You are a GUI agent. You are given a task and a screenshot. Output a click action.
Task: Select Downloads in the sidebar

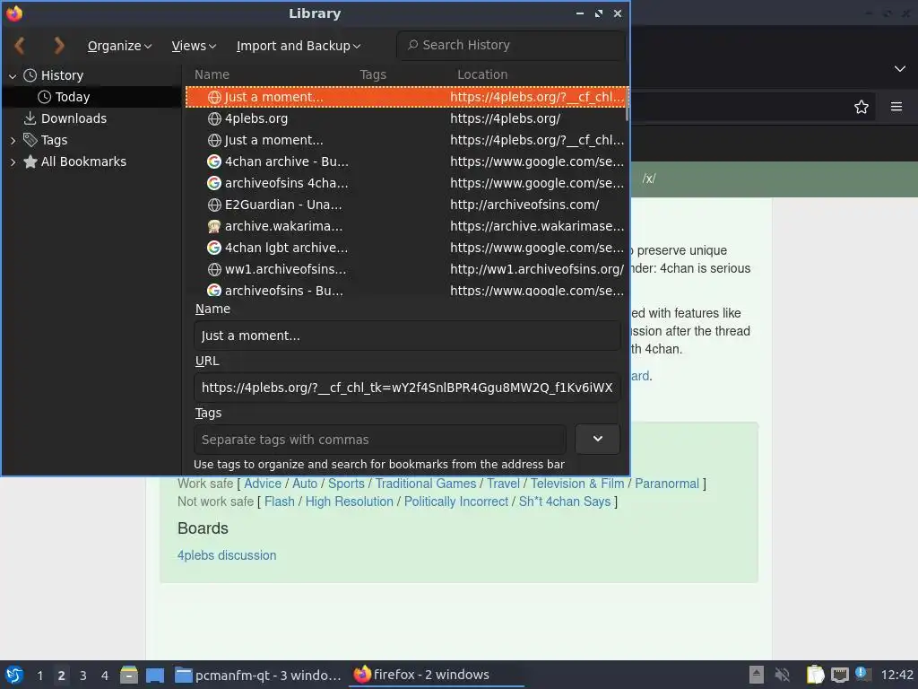74,118
